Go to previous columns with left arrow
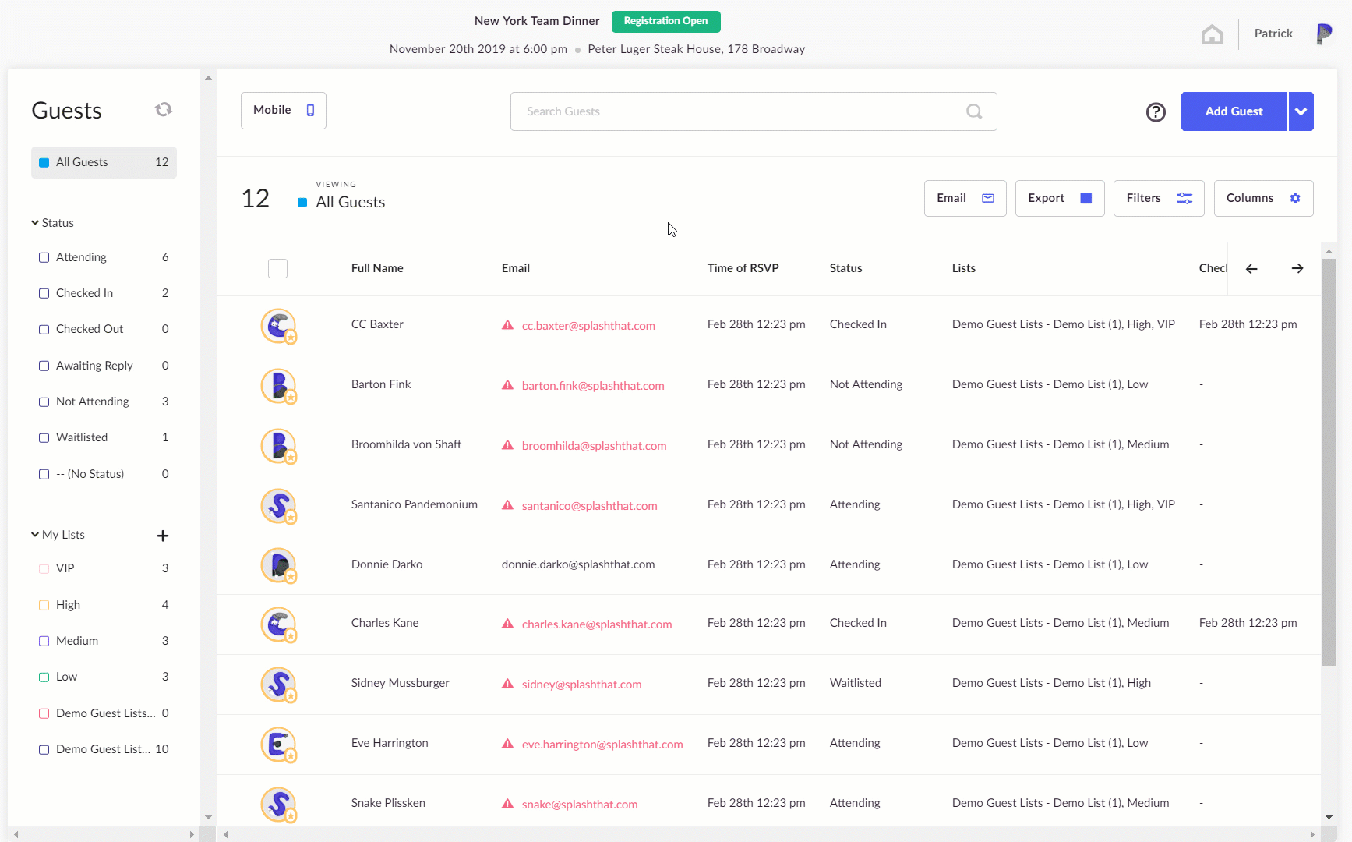 (x=1251, y=268)
